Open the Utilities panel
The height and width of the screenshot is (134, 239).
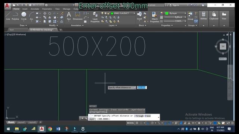[204, 16]
